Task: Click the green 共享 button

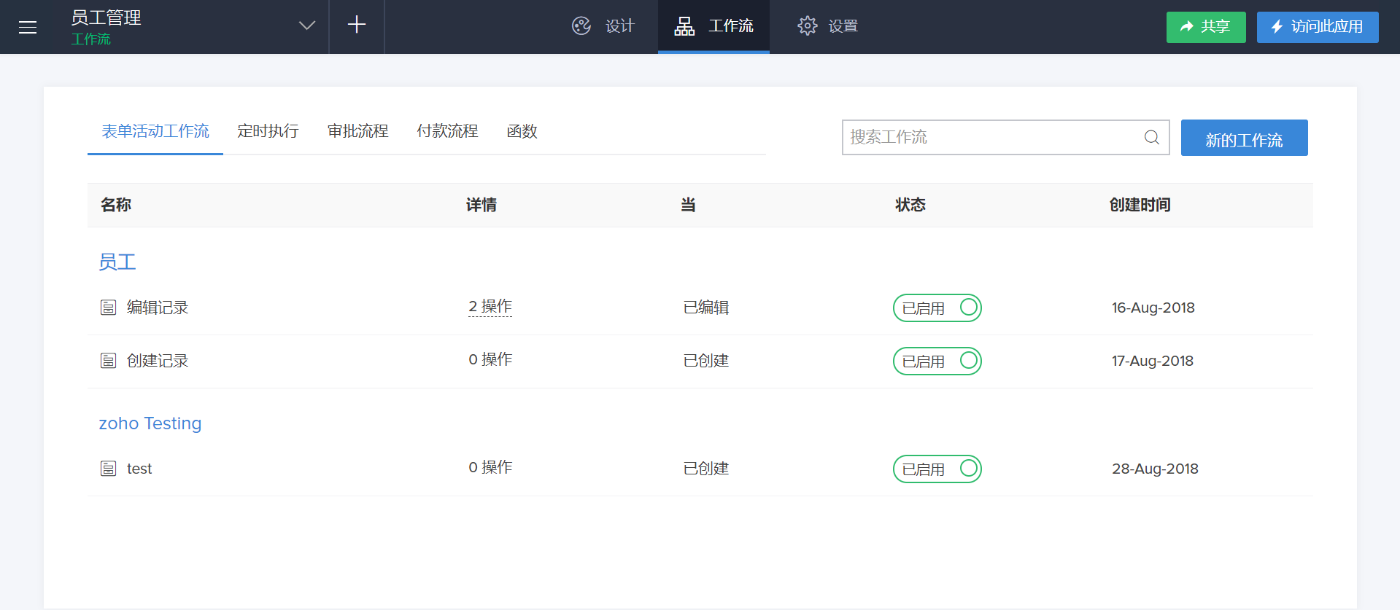Action: click(x=1206, y=27)
